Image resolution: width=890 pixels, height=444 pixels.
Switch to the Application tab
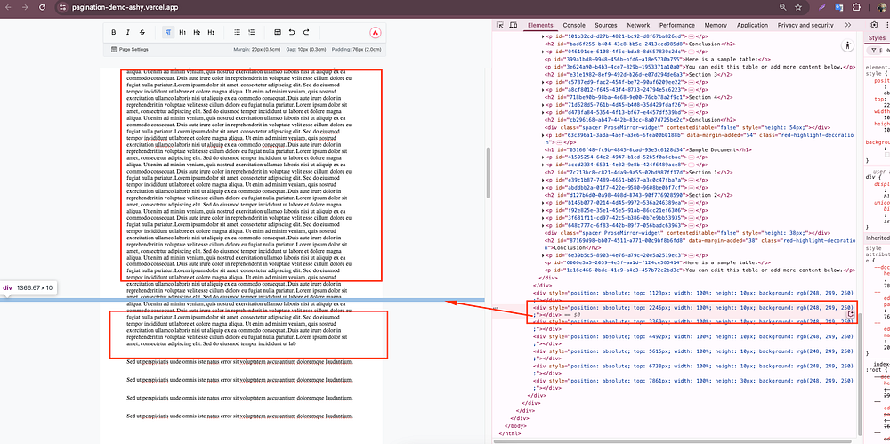click(x=753, y=25)
